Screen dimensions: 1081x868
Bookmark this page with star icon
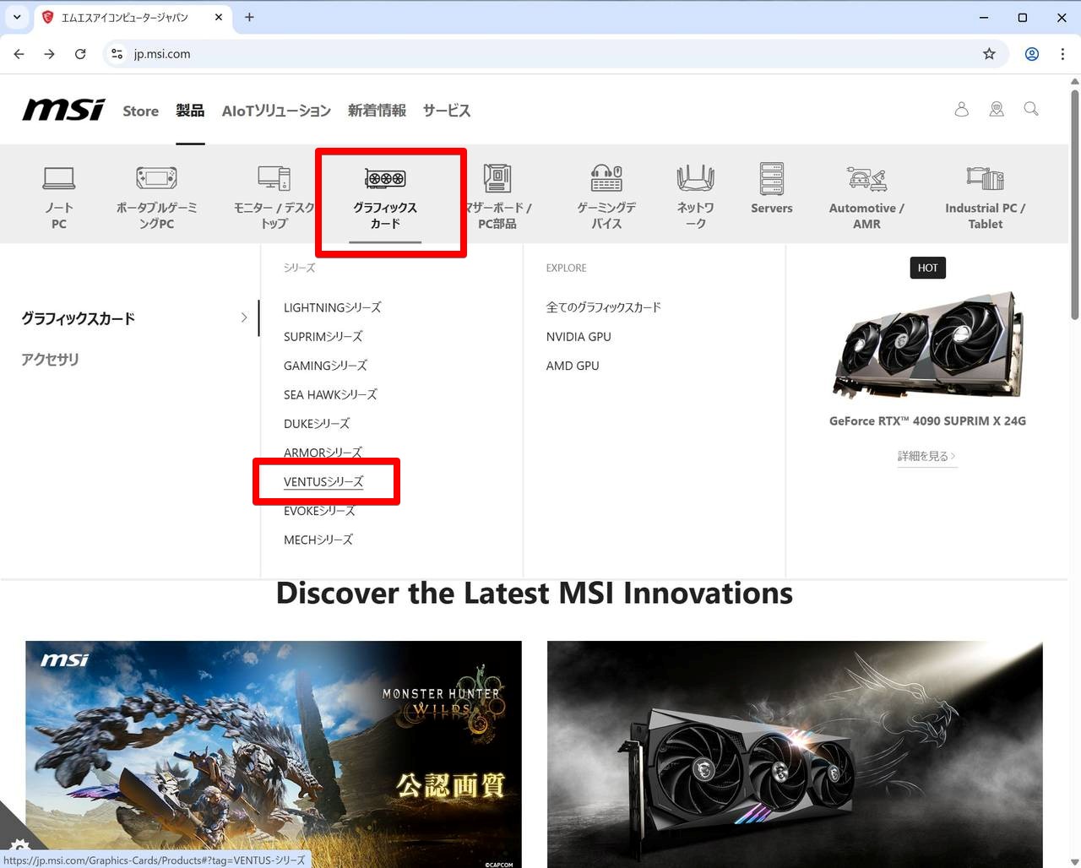tap(989, 54)
